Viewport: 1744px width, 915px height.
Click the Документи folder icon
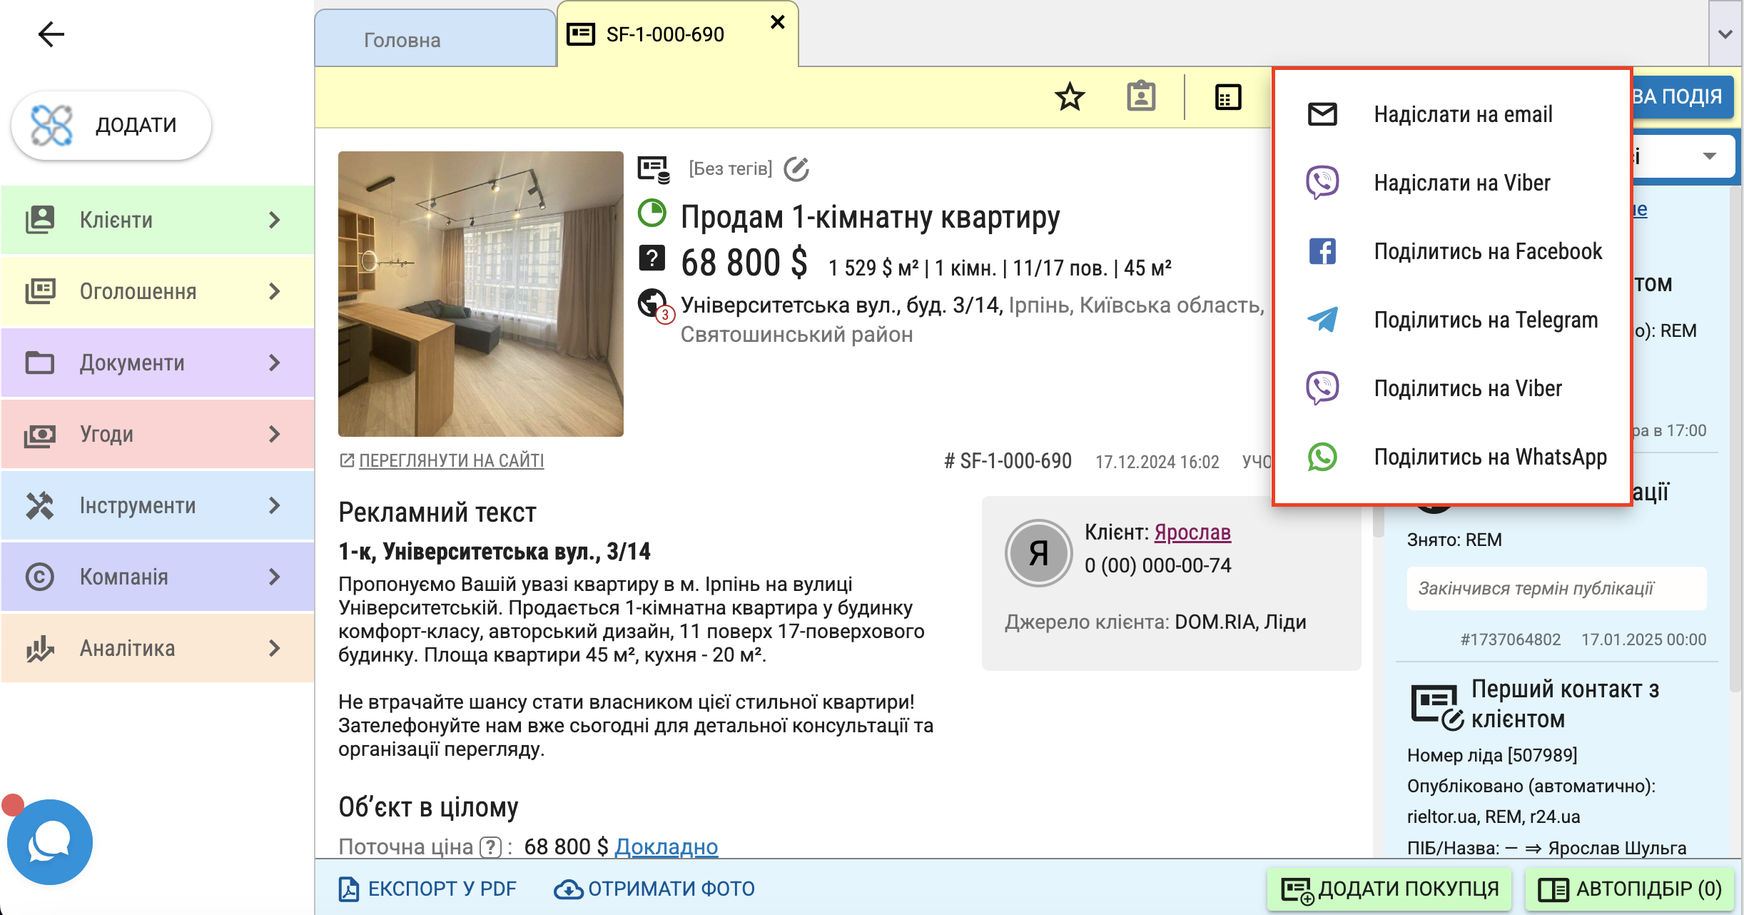click(x=40, y=363)
